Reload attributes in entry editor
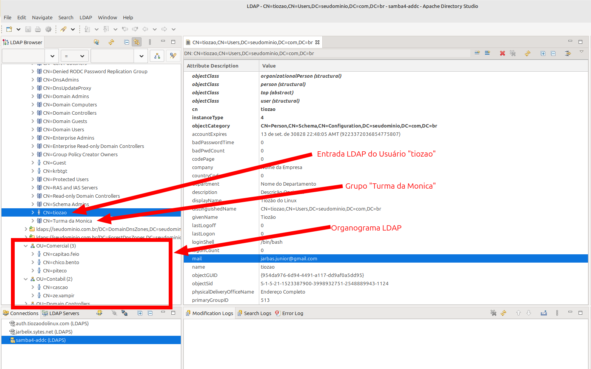The height and width of the screenshot is (369, 591). pos(528,53)
